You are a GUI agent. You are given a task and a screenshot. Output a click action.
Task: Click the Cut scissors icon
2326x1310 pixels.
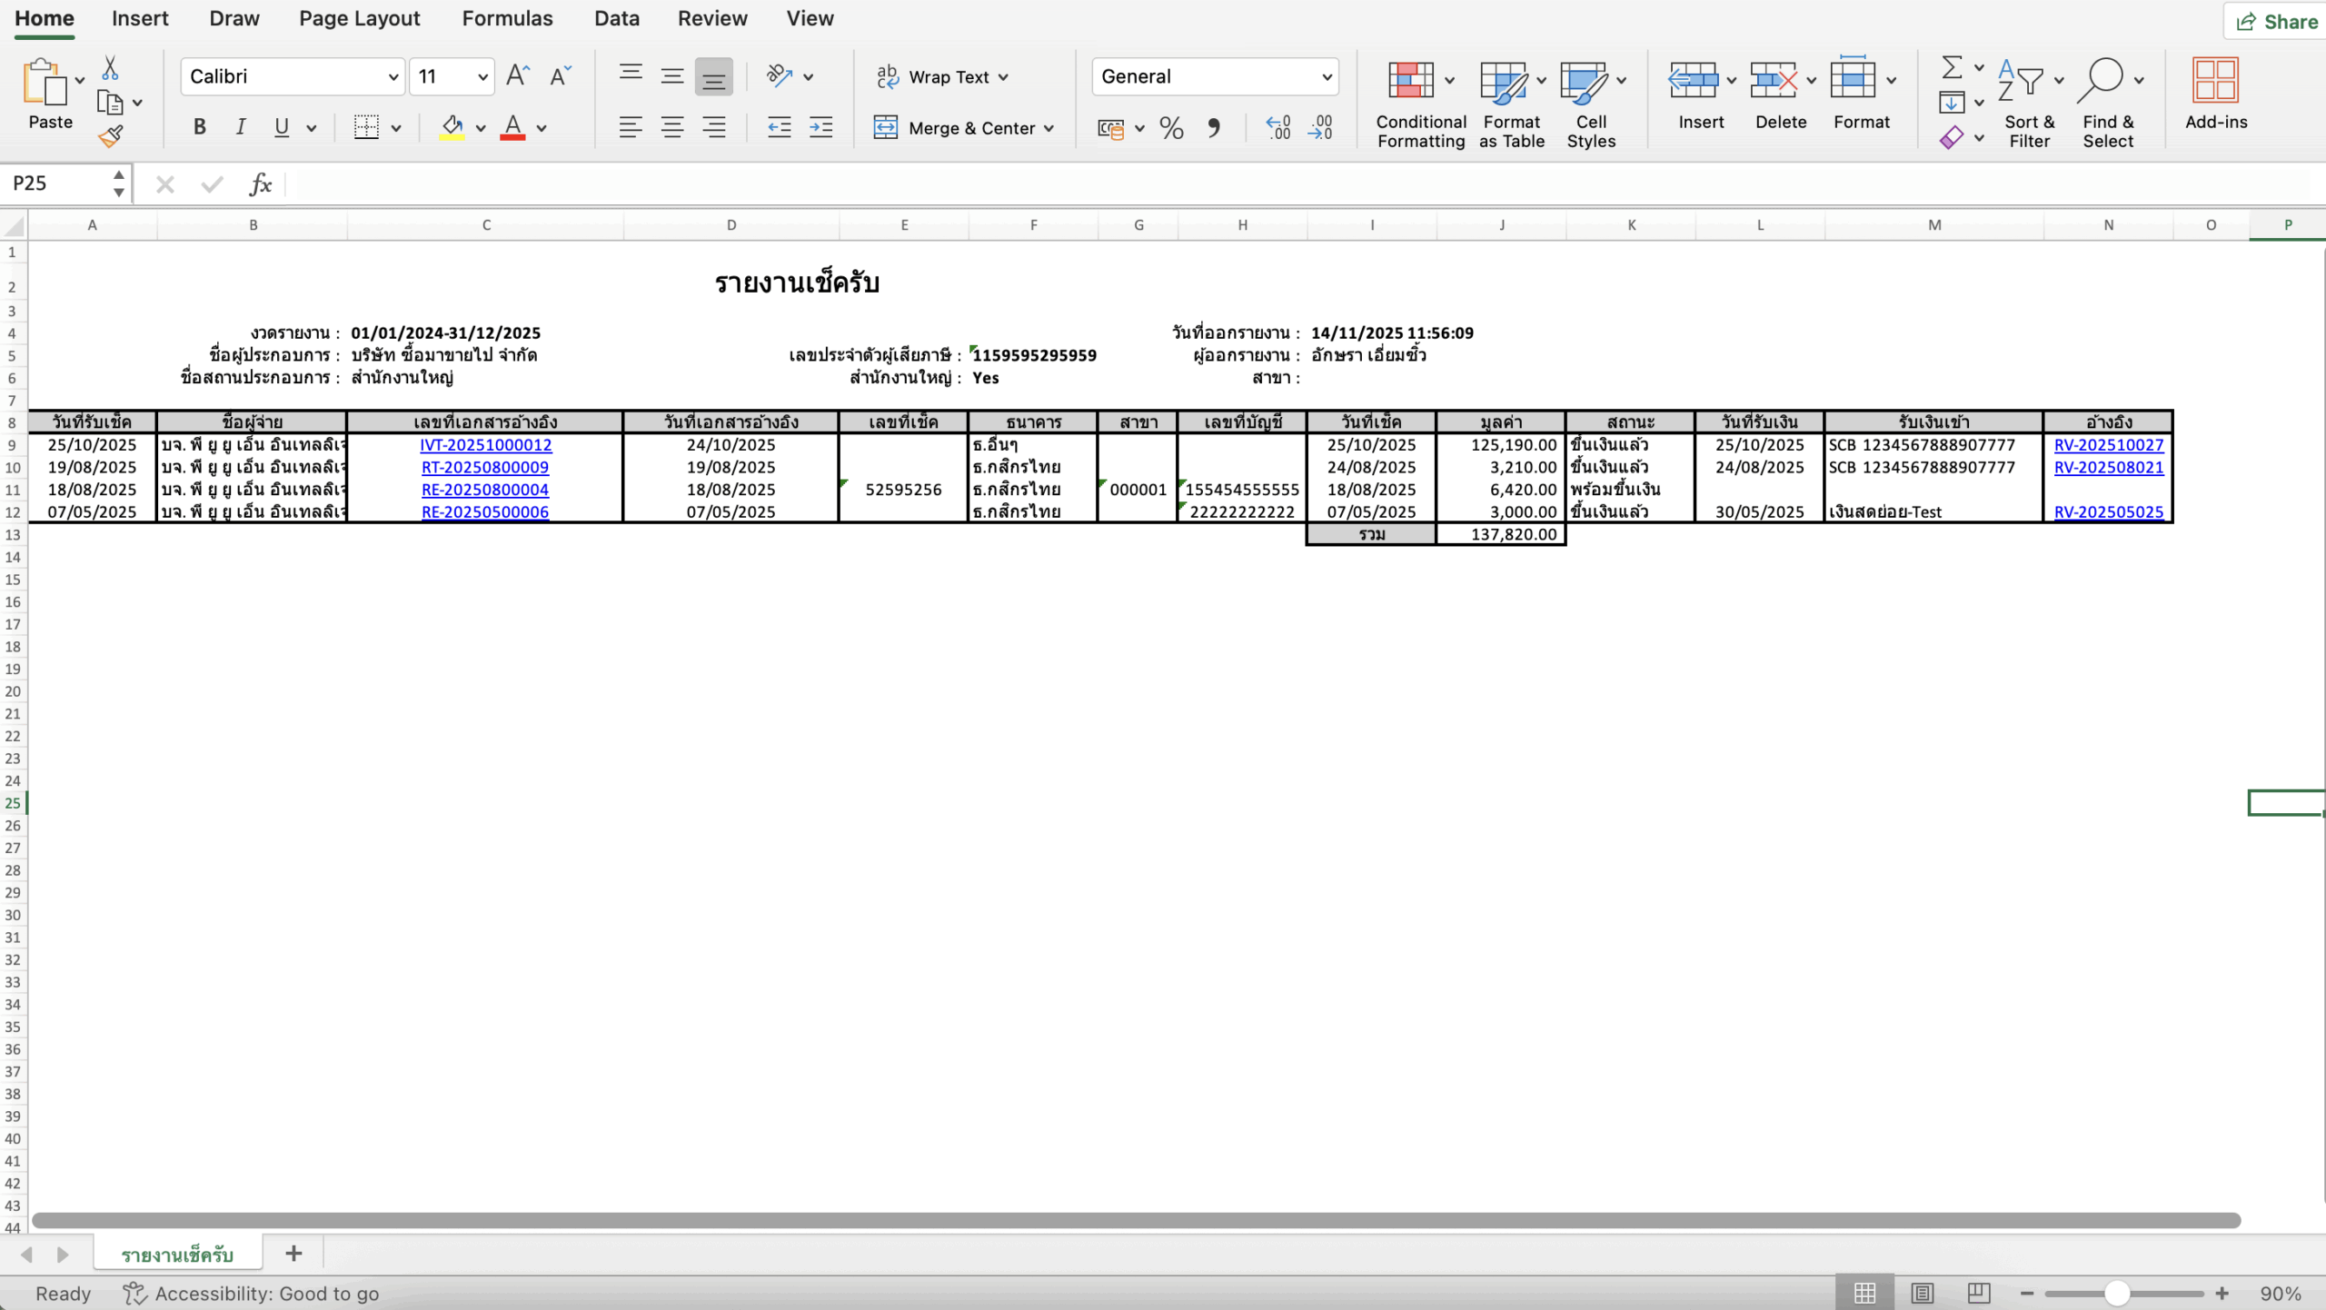110,68
